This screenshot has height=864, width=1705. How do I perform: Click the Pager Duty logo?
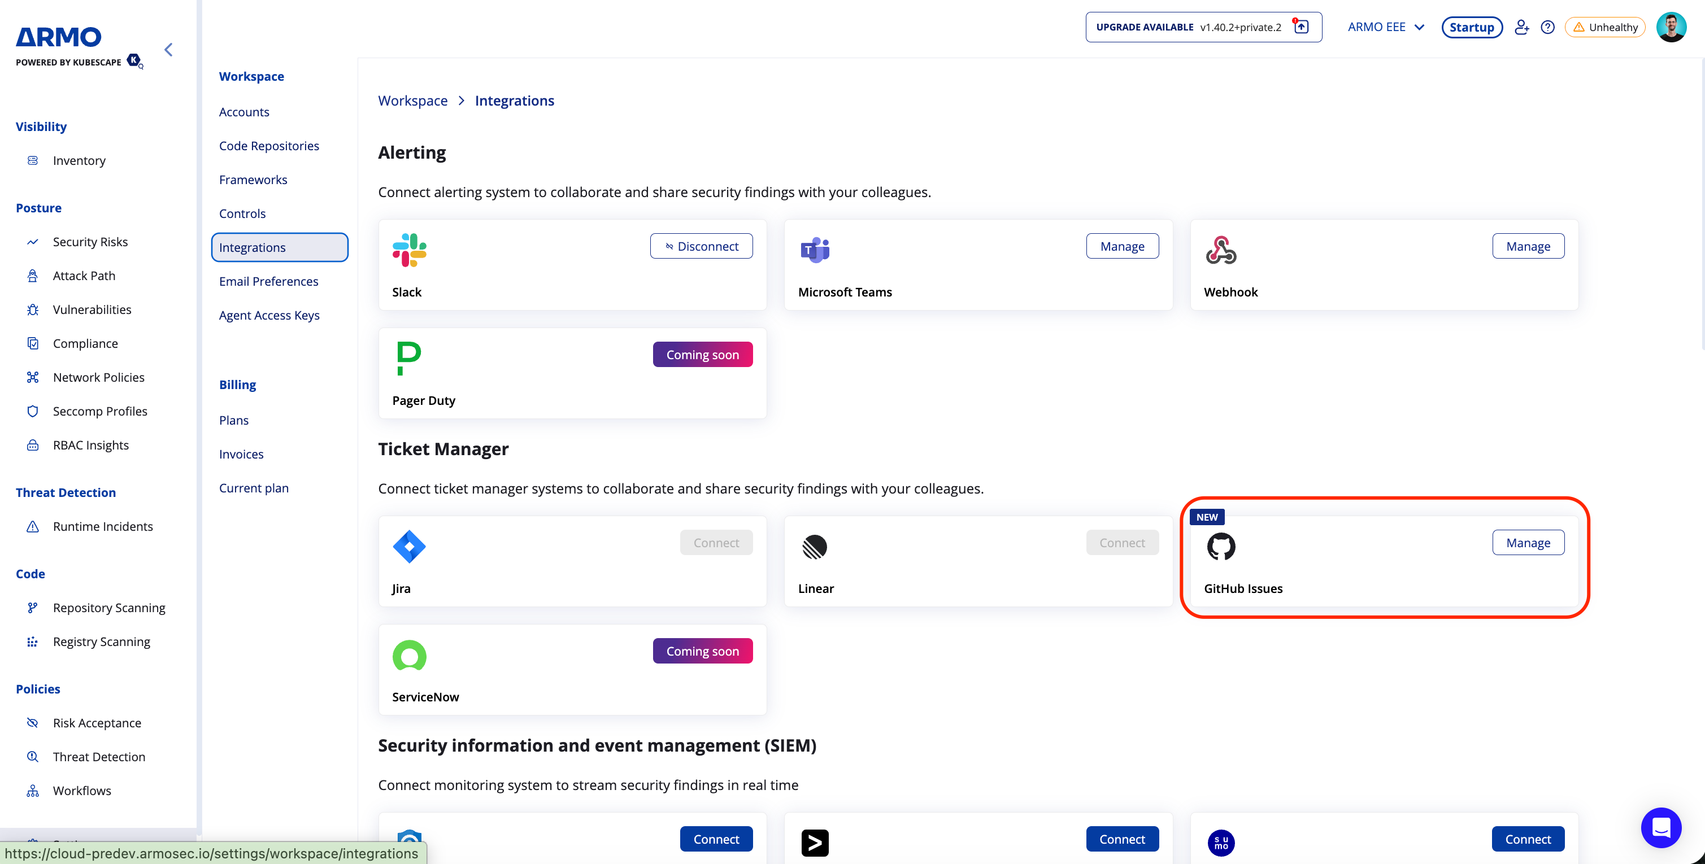point(408,359)
